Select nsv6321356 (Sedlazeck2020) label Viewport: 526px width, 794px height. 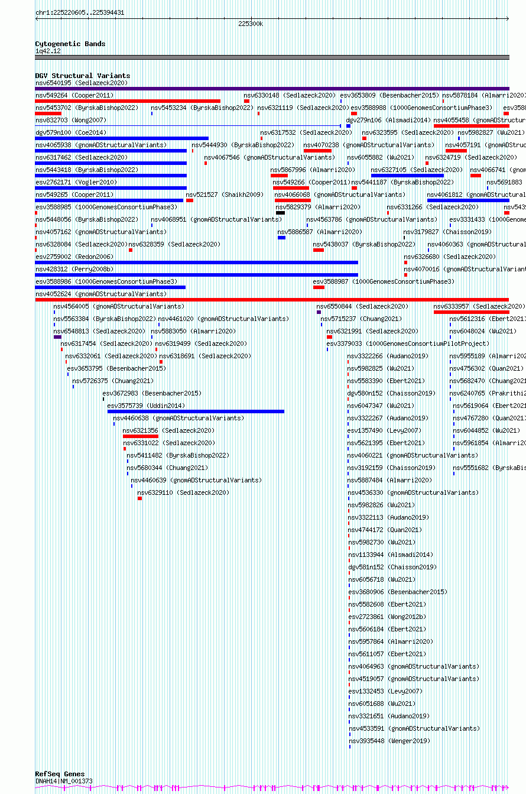pyautogui.click(x=169, y=430)
